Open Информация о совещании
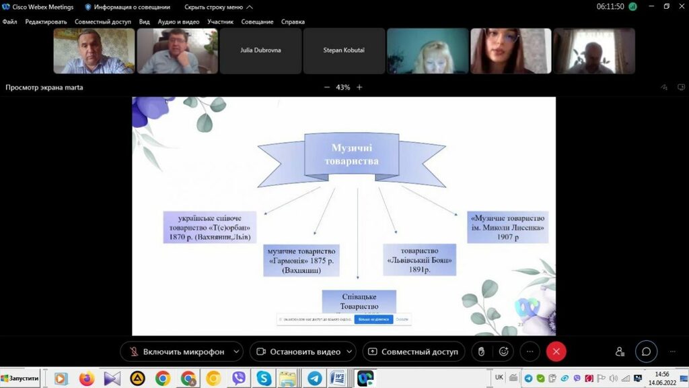Viewport: 689px width, 388px height. coord(127,7)
